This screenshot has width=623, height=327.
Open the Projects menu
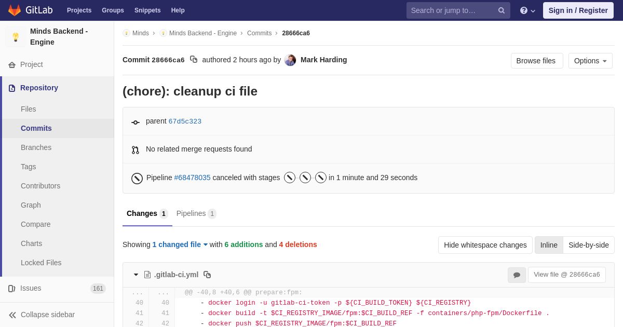click(79, 10)
